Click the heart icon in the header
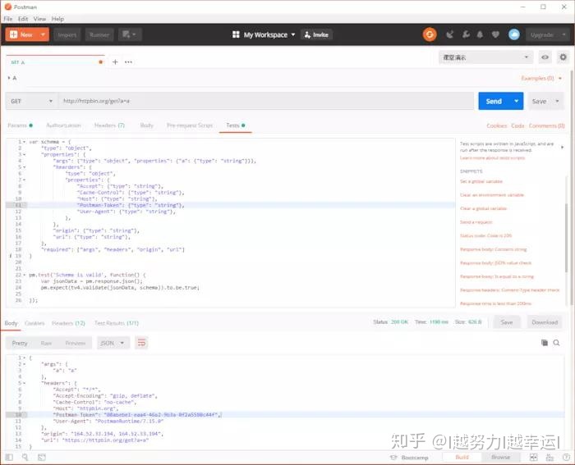575x465 pixels. [495, 34]
